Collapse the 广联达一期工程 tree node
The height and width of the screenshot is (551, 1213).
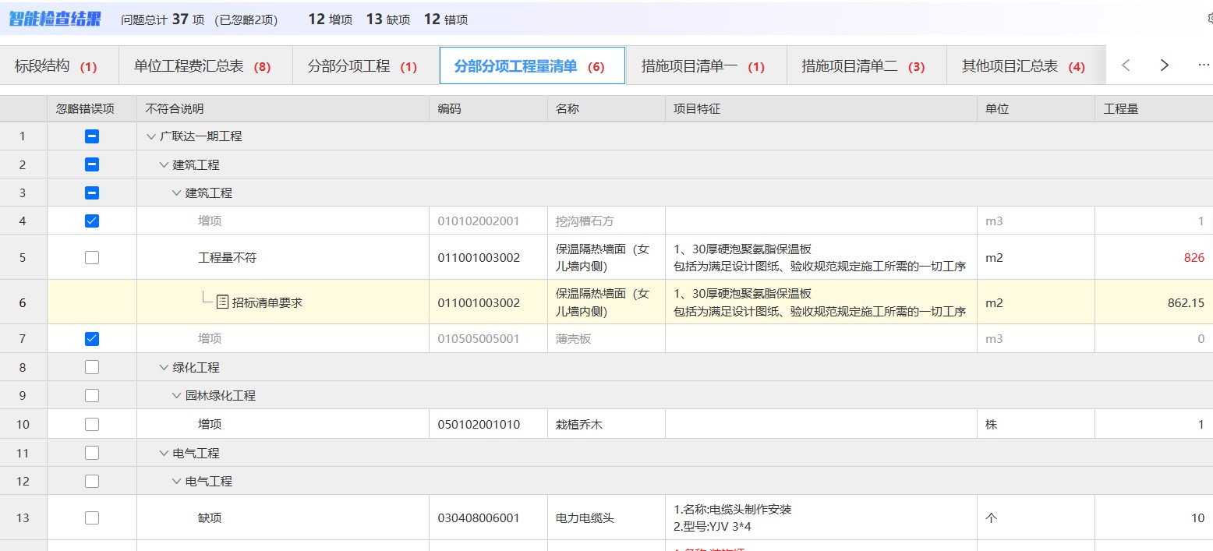click(151, 136)
